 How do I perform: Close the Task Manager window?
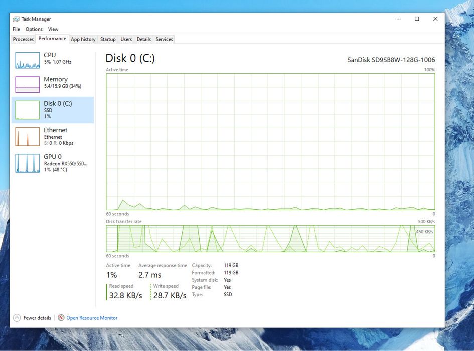click(435, 19)
